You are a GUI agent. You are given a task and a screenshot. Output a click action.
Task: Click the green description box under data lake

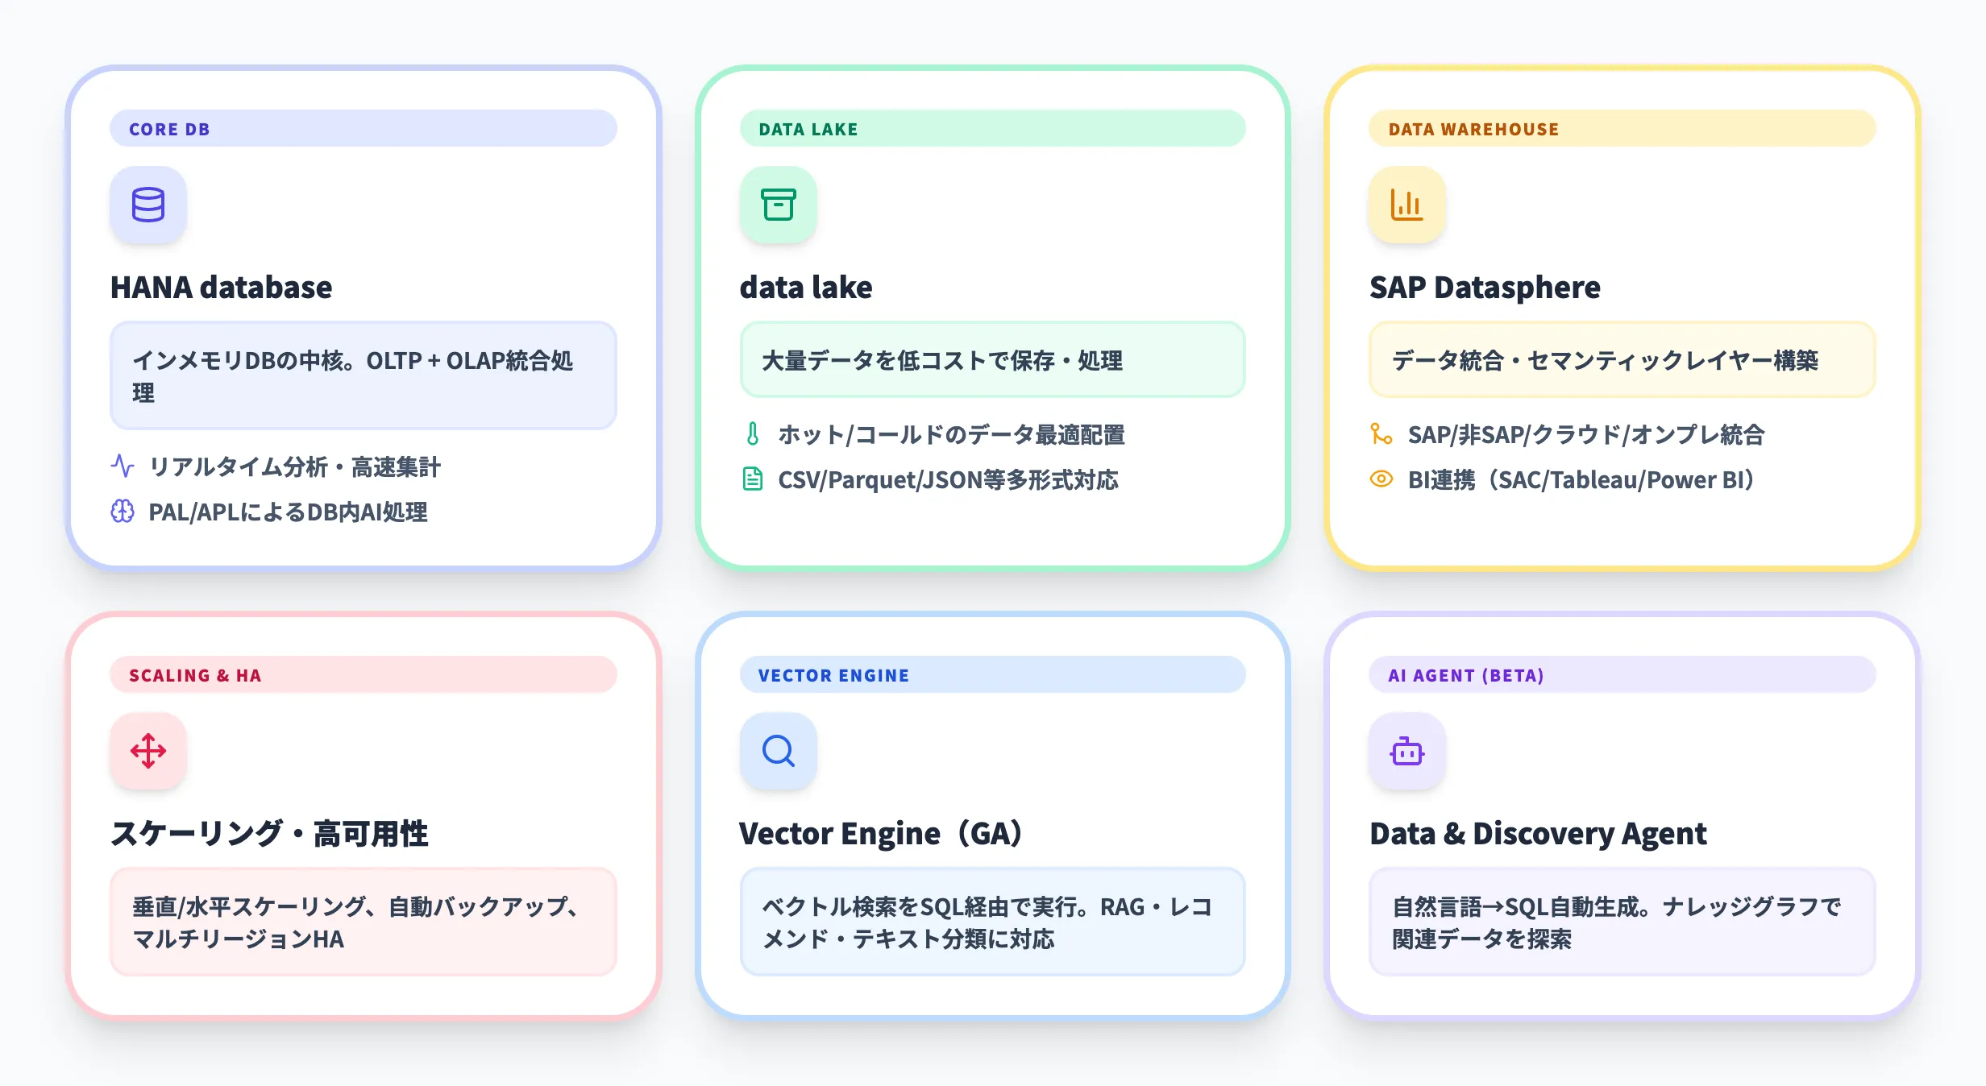click(993, 360)
